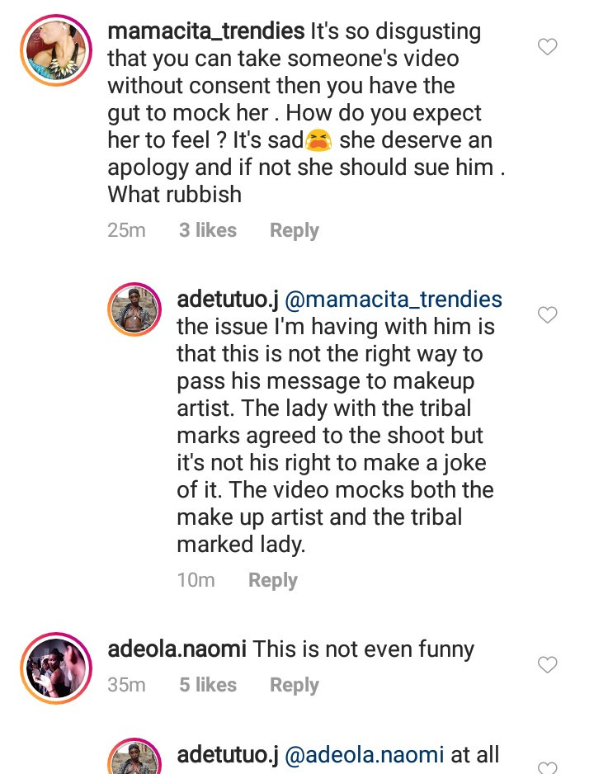
Task: Tap the "This is not even funny" comment text
Action: (363, 649)
